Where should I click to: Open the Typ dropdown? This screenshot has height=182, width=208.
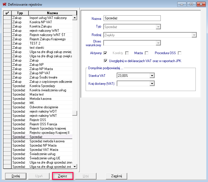point(158,27)
